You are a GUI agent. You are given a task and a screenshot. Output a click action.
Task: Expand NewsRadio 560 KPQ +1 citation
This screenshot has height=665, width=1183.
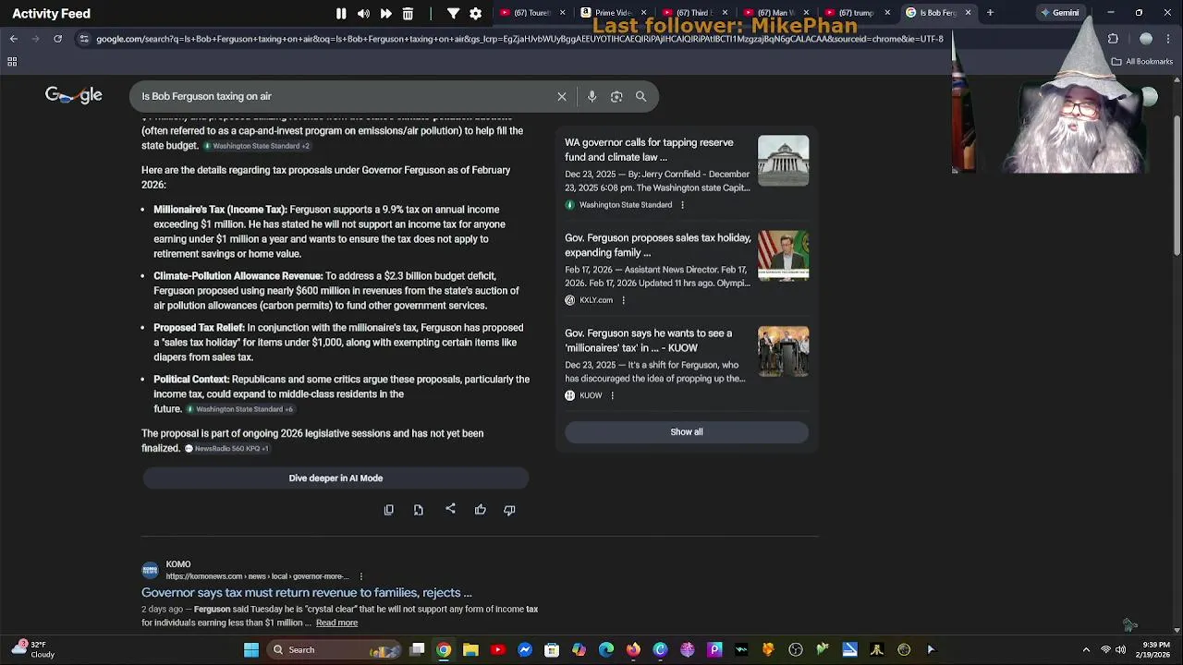(x=226, y=449)
